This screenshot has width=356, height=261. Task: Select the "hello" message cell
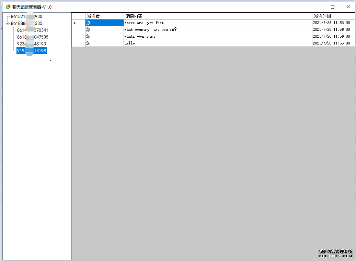click(218, 43)
